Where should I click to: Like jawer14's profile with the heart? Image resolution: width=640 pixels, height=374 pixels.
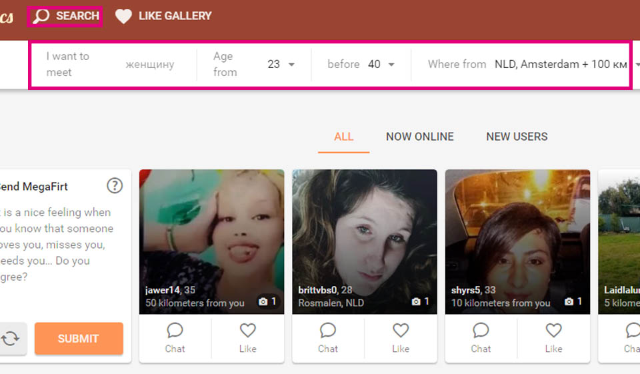point(247,337)
